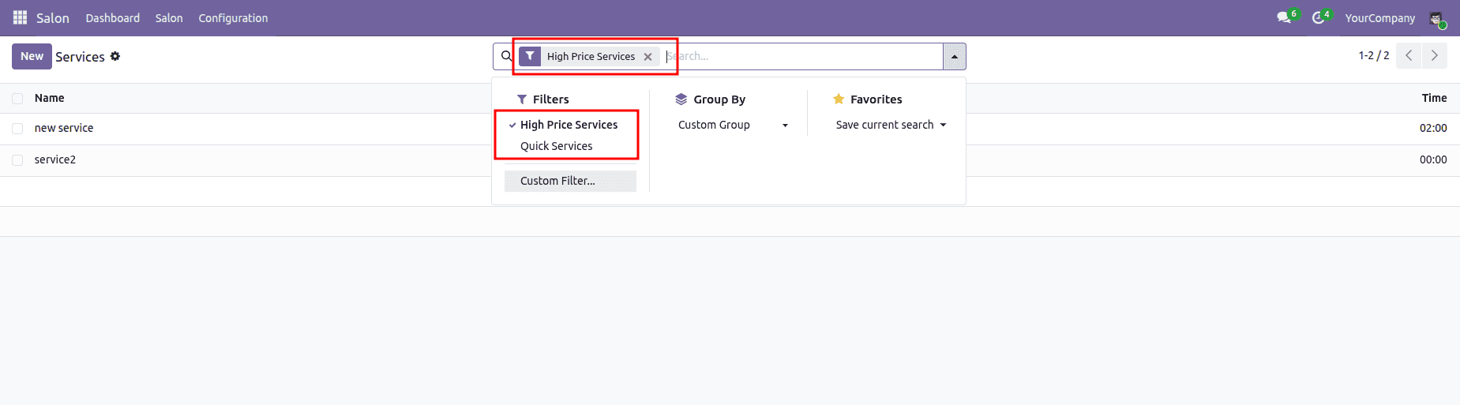
Task: Collapse the search options dropdown toggle
Action: point(954,57)
